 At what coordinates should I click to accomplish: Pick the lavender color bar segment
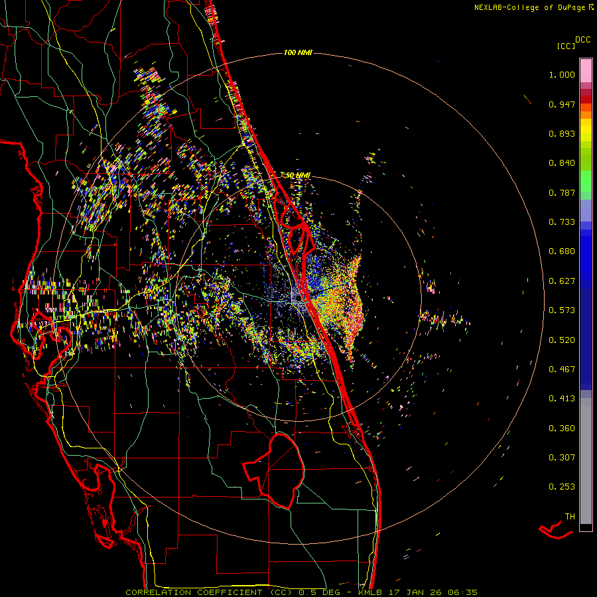coord(586,210)
